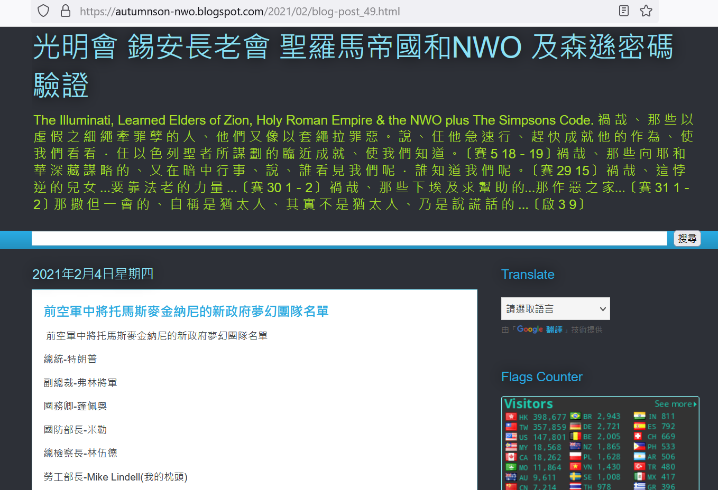
Task: Click the Visitors heading in flag counter
Action: [528, 404]
